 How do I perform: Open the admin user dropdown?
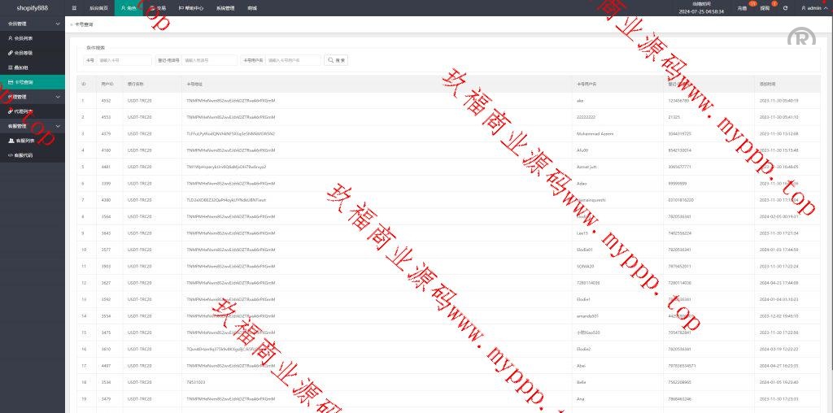point(812,8)
